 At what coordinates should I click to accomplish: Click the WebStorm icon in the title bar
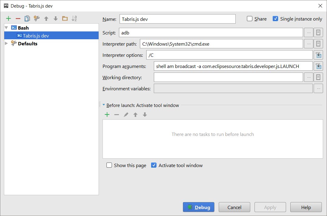pos(6,6)
